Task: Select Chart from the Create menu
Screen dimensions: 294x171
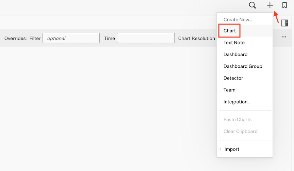Action: (x=230, y=31)
